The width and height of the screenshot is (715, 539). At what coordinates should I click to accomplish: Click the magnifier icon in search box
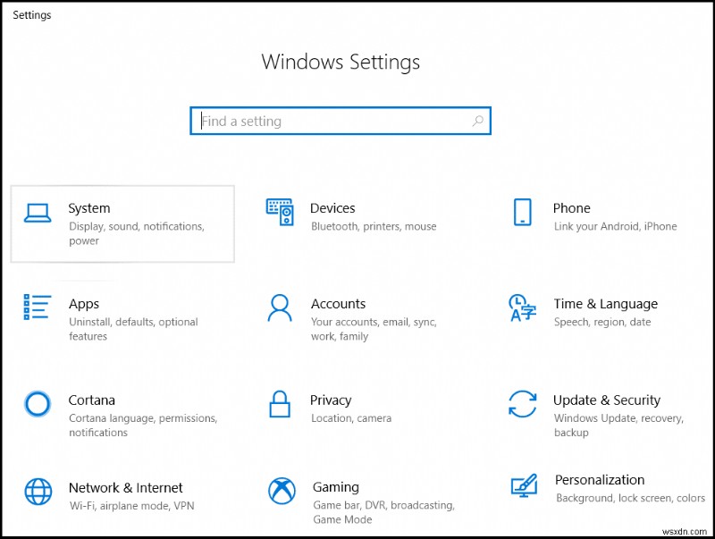point(475,121)
